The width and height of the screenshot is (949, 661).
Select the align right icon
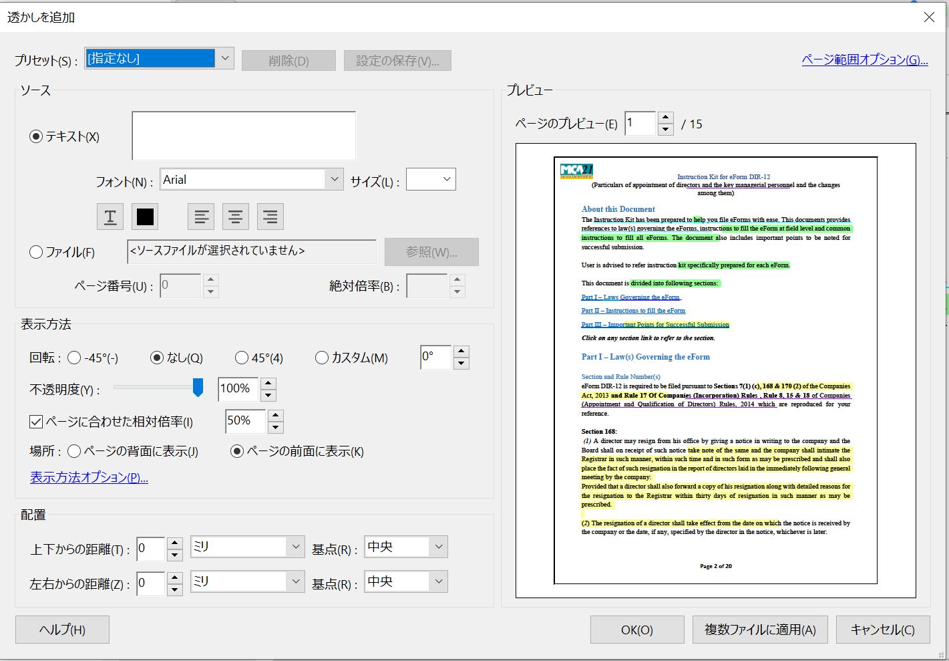270,217
